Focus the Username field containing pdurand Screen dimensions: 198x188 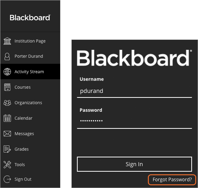134,91
